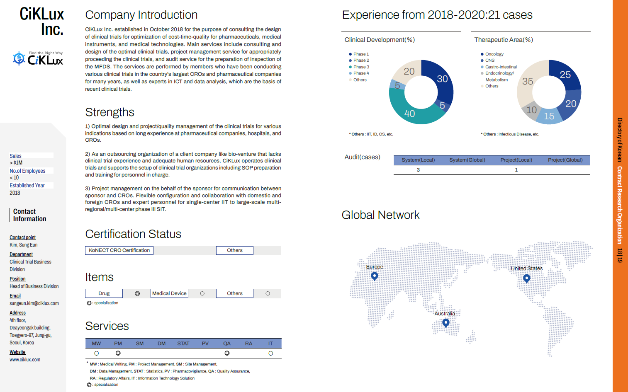Click the Phase 1 legend dot
The width and height of the screenshot is (628, 392).
(351, 54)
